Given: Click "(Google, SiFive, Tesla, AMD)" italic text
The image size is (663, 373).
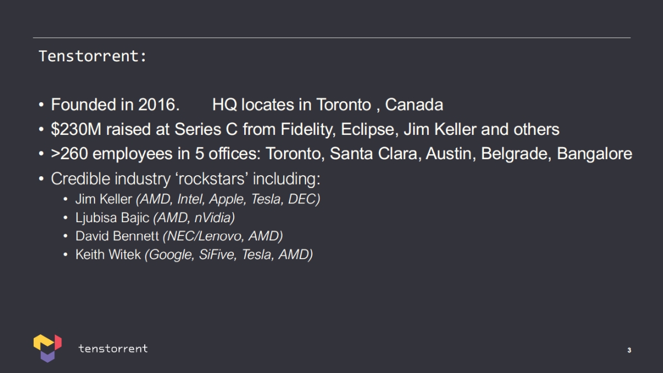Looking at the screenshot, I should click(x=229, y=255).
